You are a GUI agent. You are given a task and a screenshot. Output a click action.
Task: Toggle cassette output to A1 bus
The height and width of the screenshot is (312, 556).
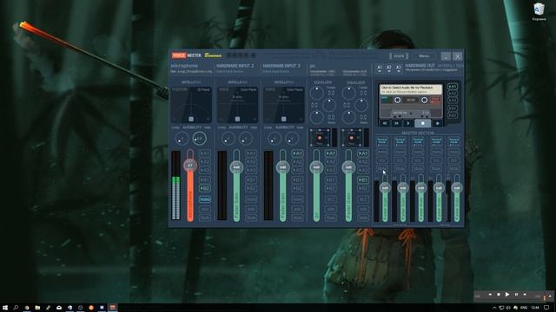(x=453, y=87)
